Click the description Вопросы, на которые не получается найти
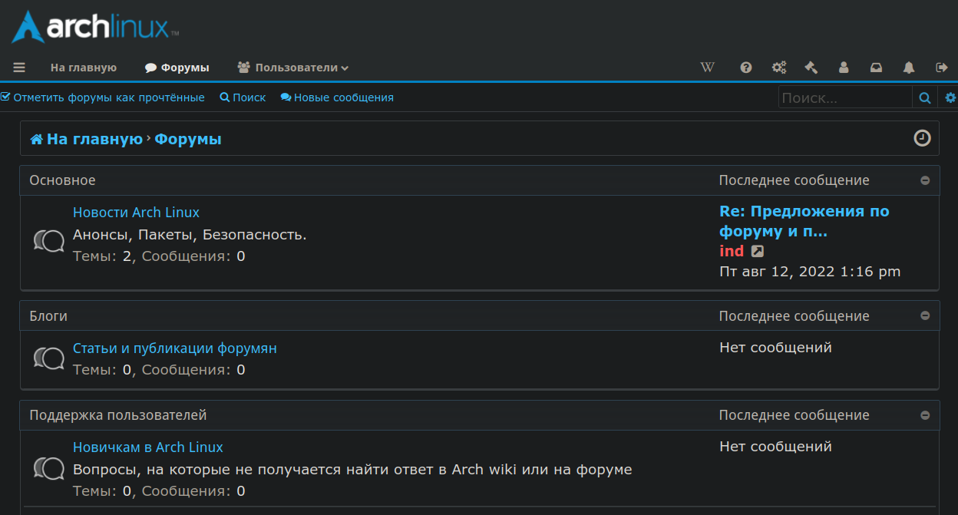Screen dimensions: 958x515 pyautogui.click(x=352, y=470)
